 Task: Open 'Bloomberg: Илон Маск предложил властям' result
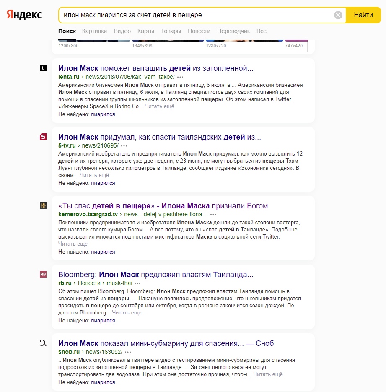coord(155,275)
